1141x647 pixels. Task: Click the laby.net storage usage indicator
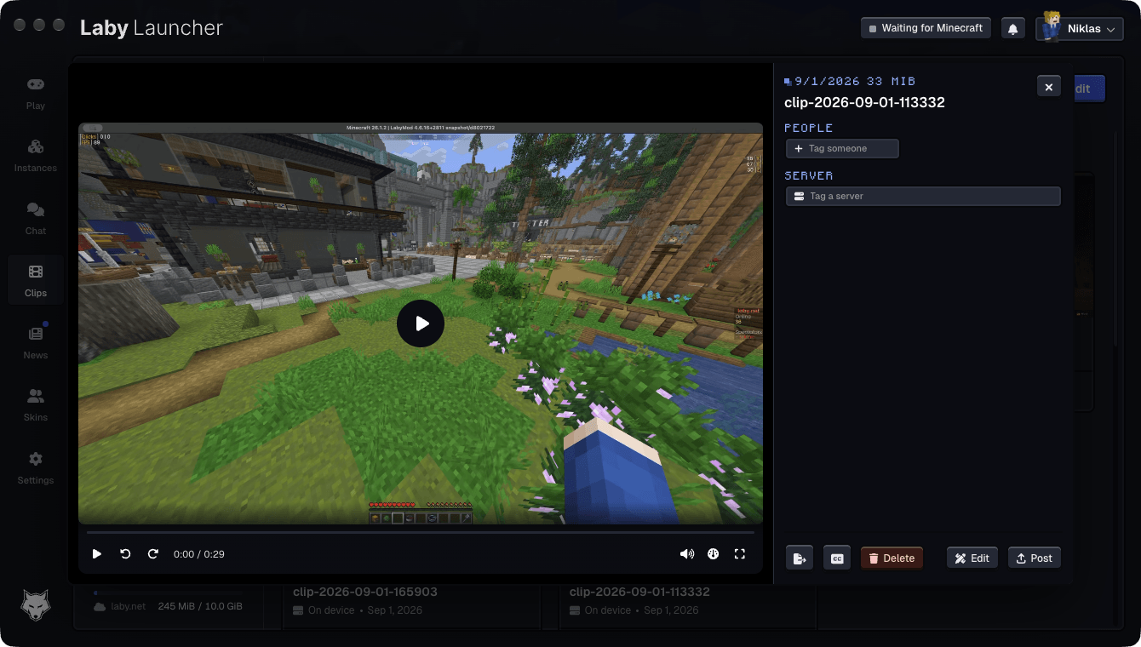click(x=168, y=606)
